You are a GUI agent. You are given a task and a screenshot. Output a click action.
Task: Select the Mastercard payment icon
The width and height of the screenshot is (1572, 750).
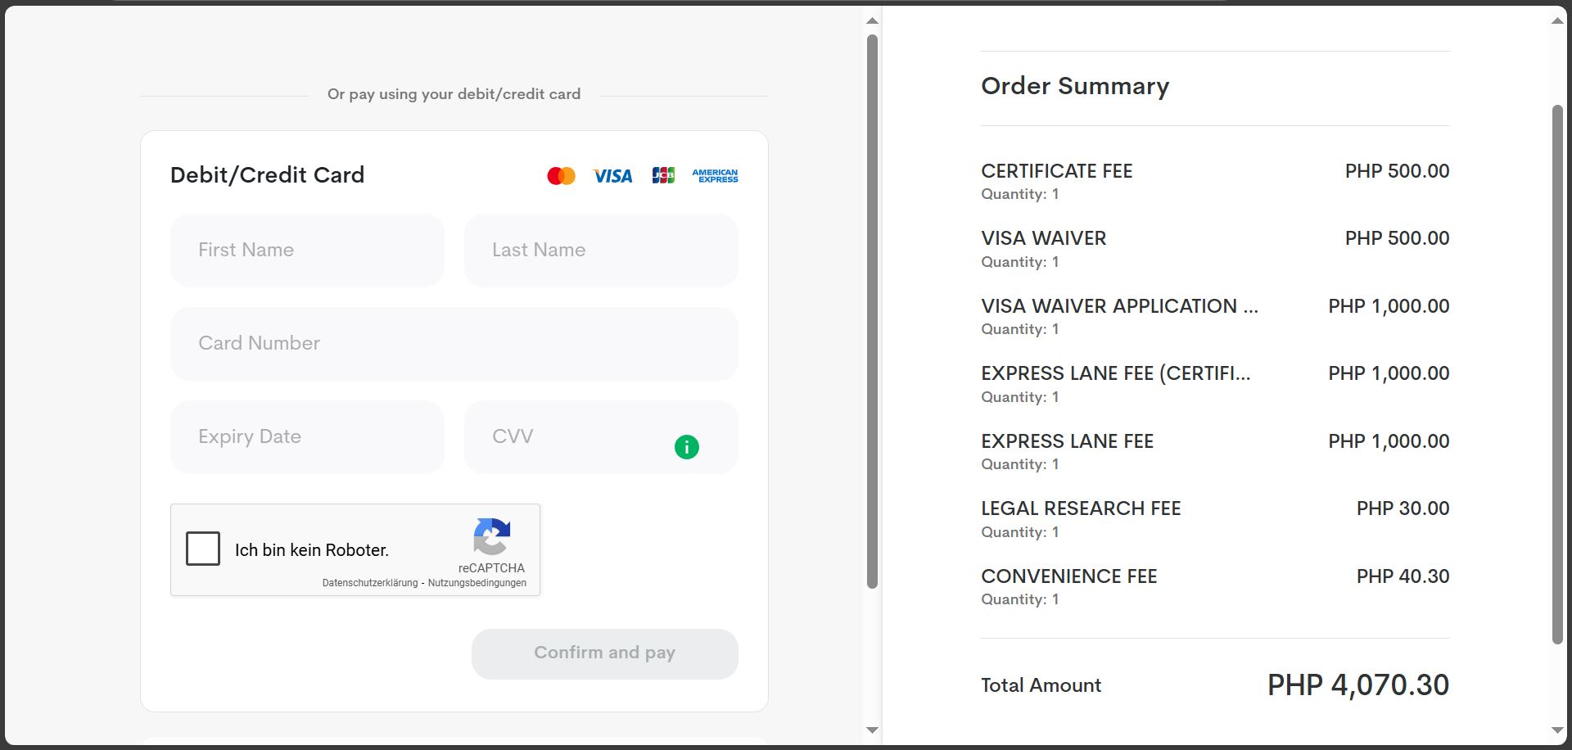point(561,175)
